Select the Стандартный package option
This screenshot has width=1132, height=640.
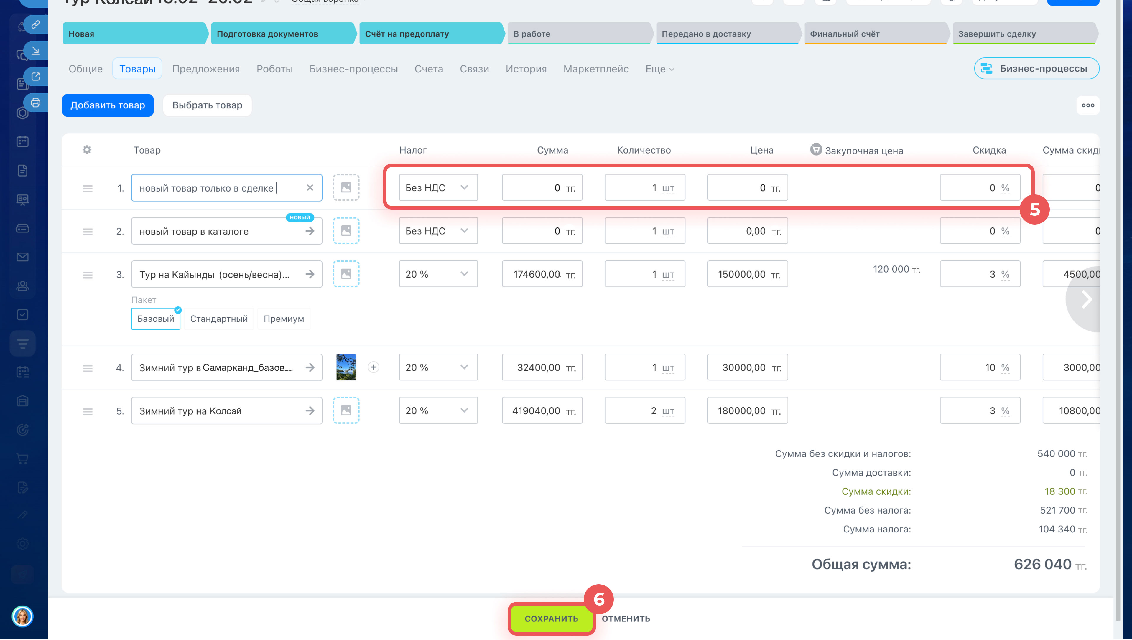click(218, 319)
